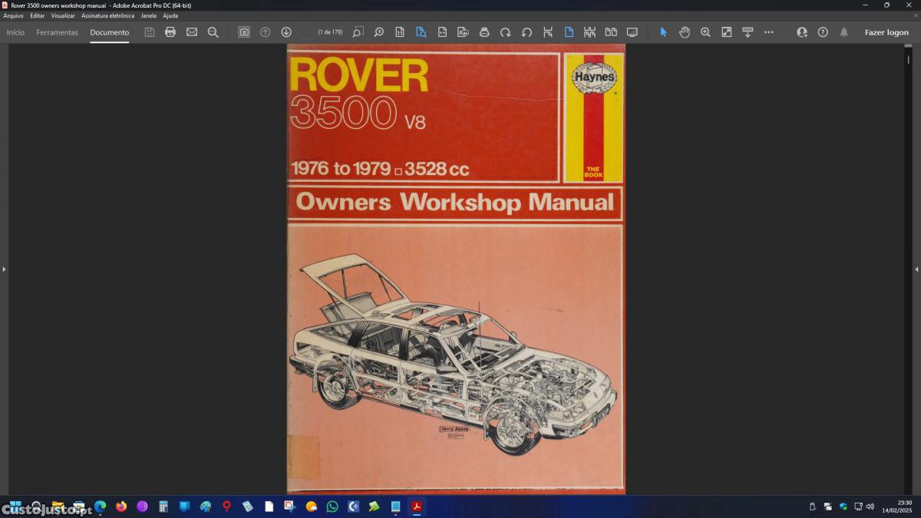Open the three-dots more tools menu
This screenshot has height=518, width=921.
coord(769,32)
